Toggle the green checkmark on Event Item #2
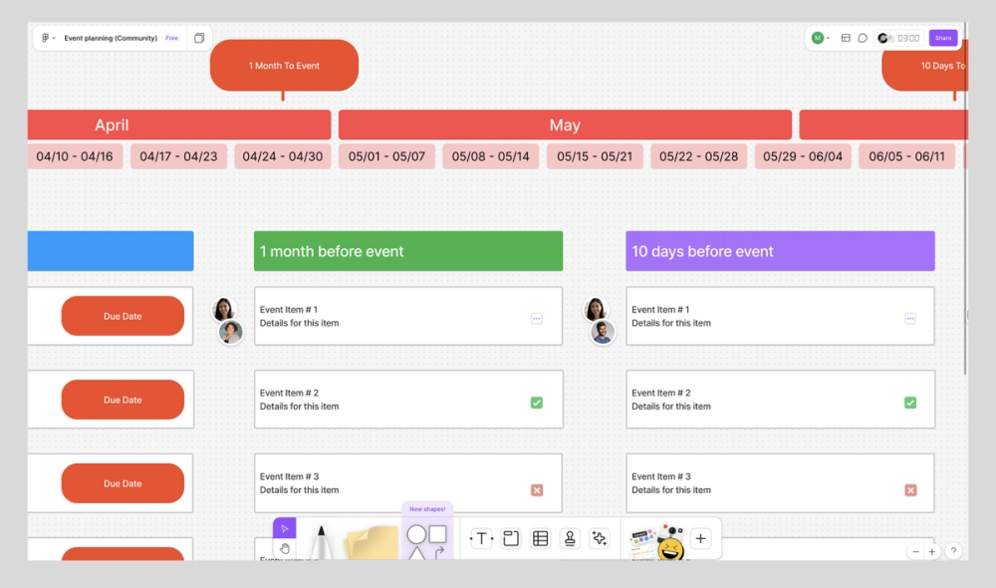Screen dimensions: 996x588 (x=537, y=403)
